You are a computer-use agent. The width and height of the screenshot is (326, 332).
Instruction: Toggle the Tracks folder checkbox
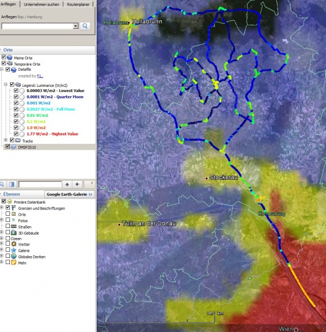click(12, 140)
